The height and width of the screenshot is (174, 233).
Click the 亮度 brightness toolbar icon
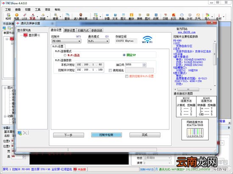(x=17, y=17)
